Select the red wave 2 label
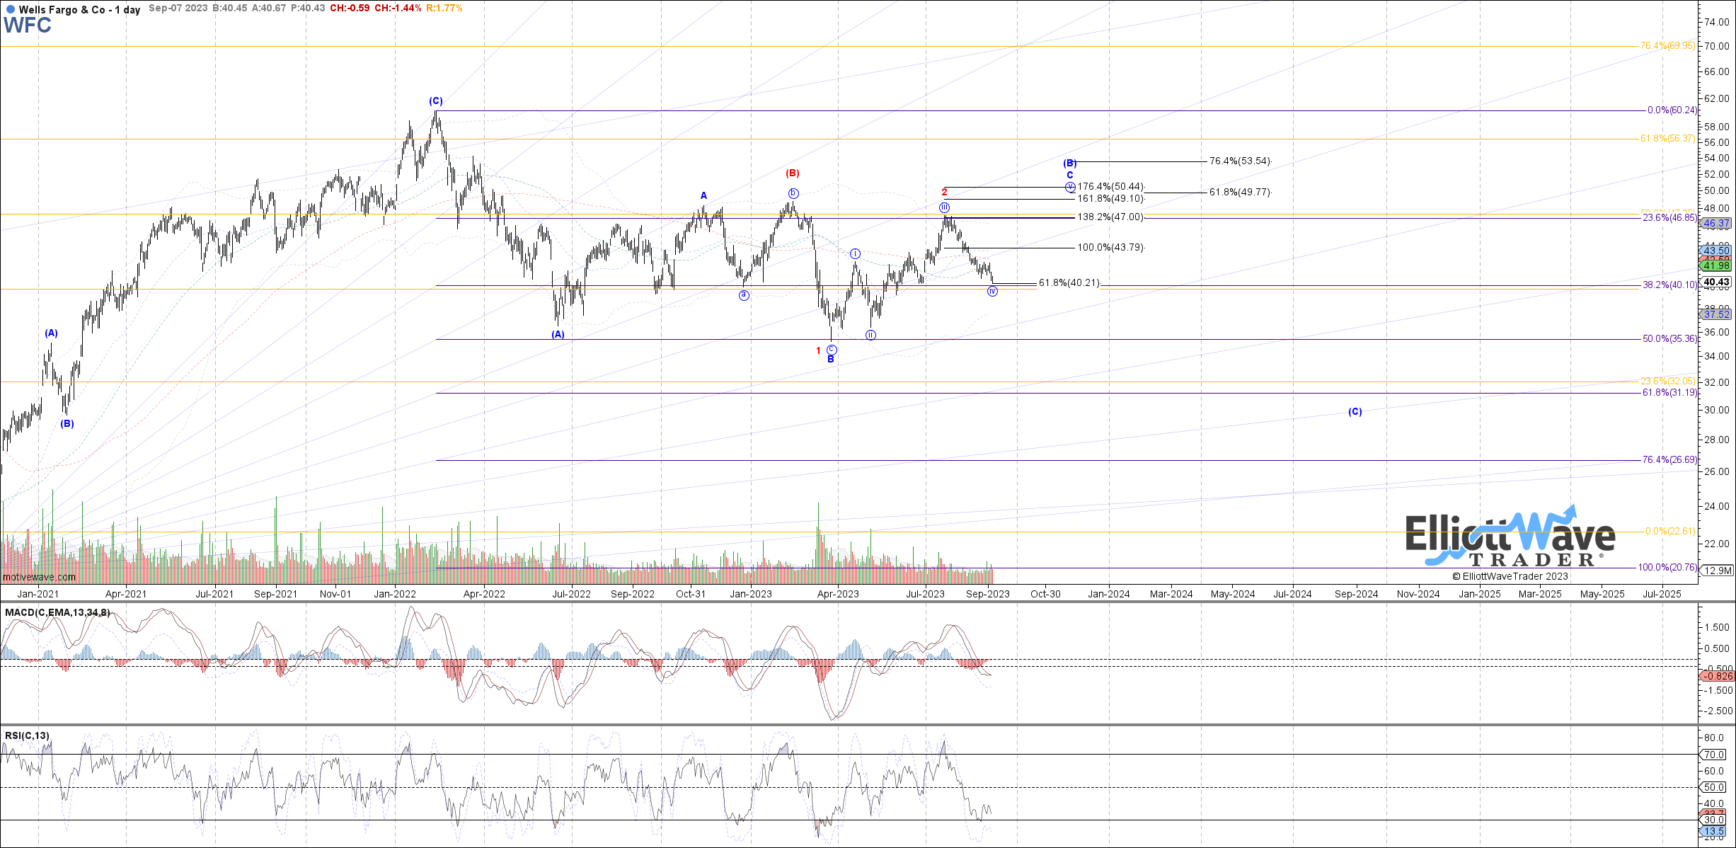Viewport: 1736px width, 848px height. (945, 192)
